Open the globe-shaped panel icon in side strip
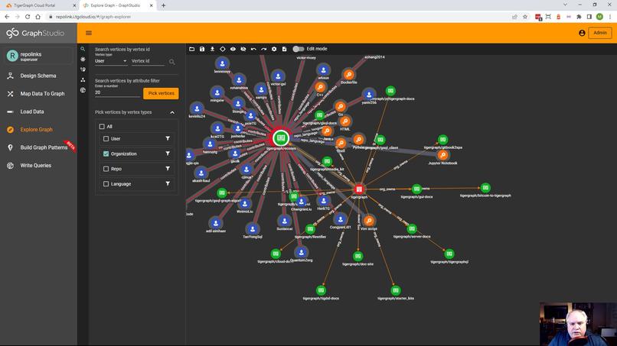Image resolution: width=617 pixels, height=346 pixels. click(x=83, y=90)
